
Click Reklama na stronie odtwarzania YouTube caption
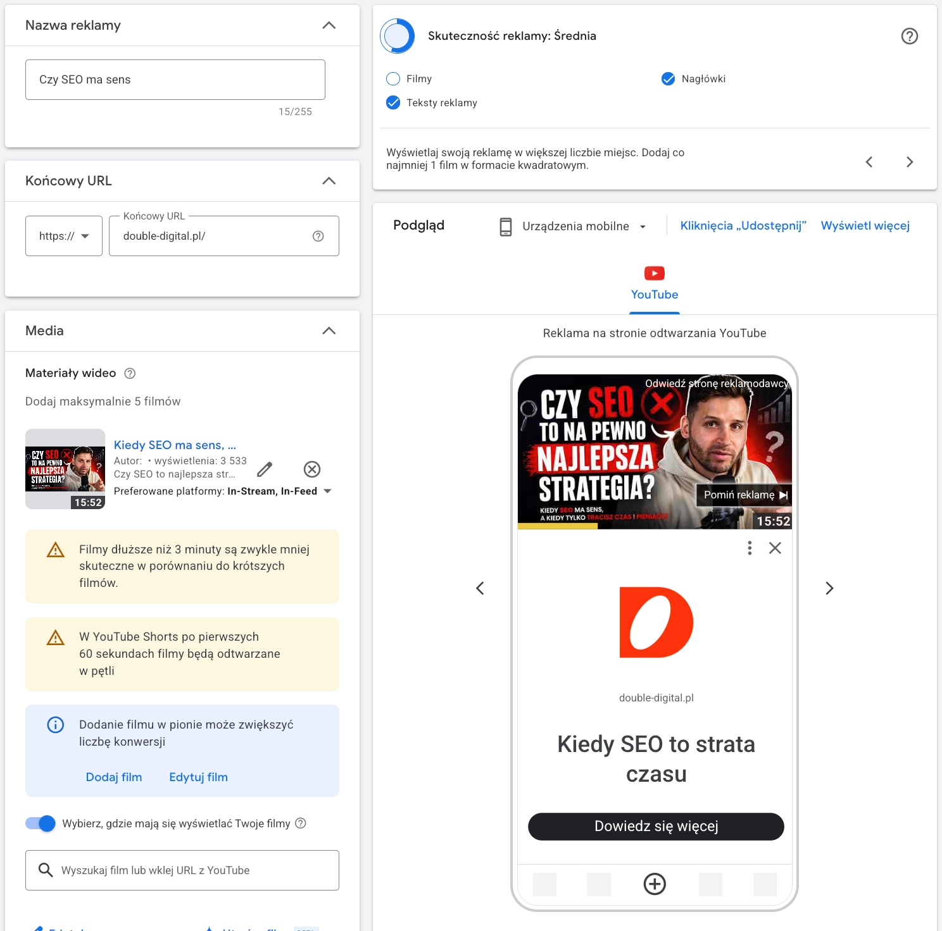pyautogui.click(x=655, y=333)
